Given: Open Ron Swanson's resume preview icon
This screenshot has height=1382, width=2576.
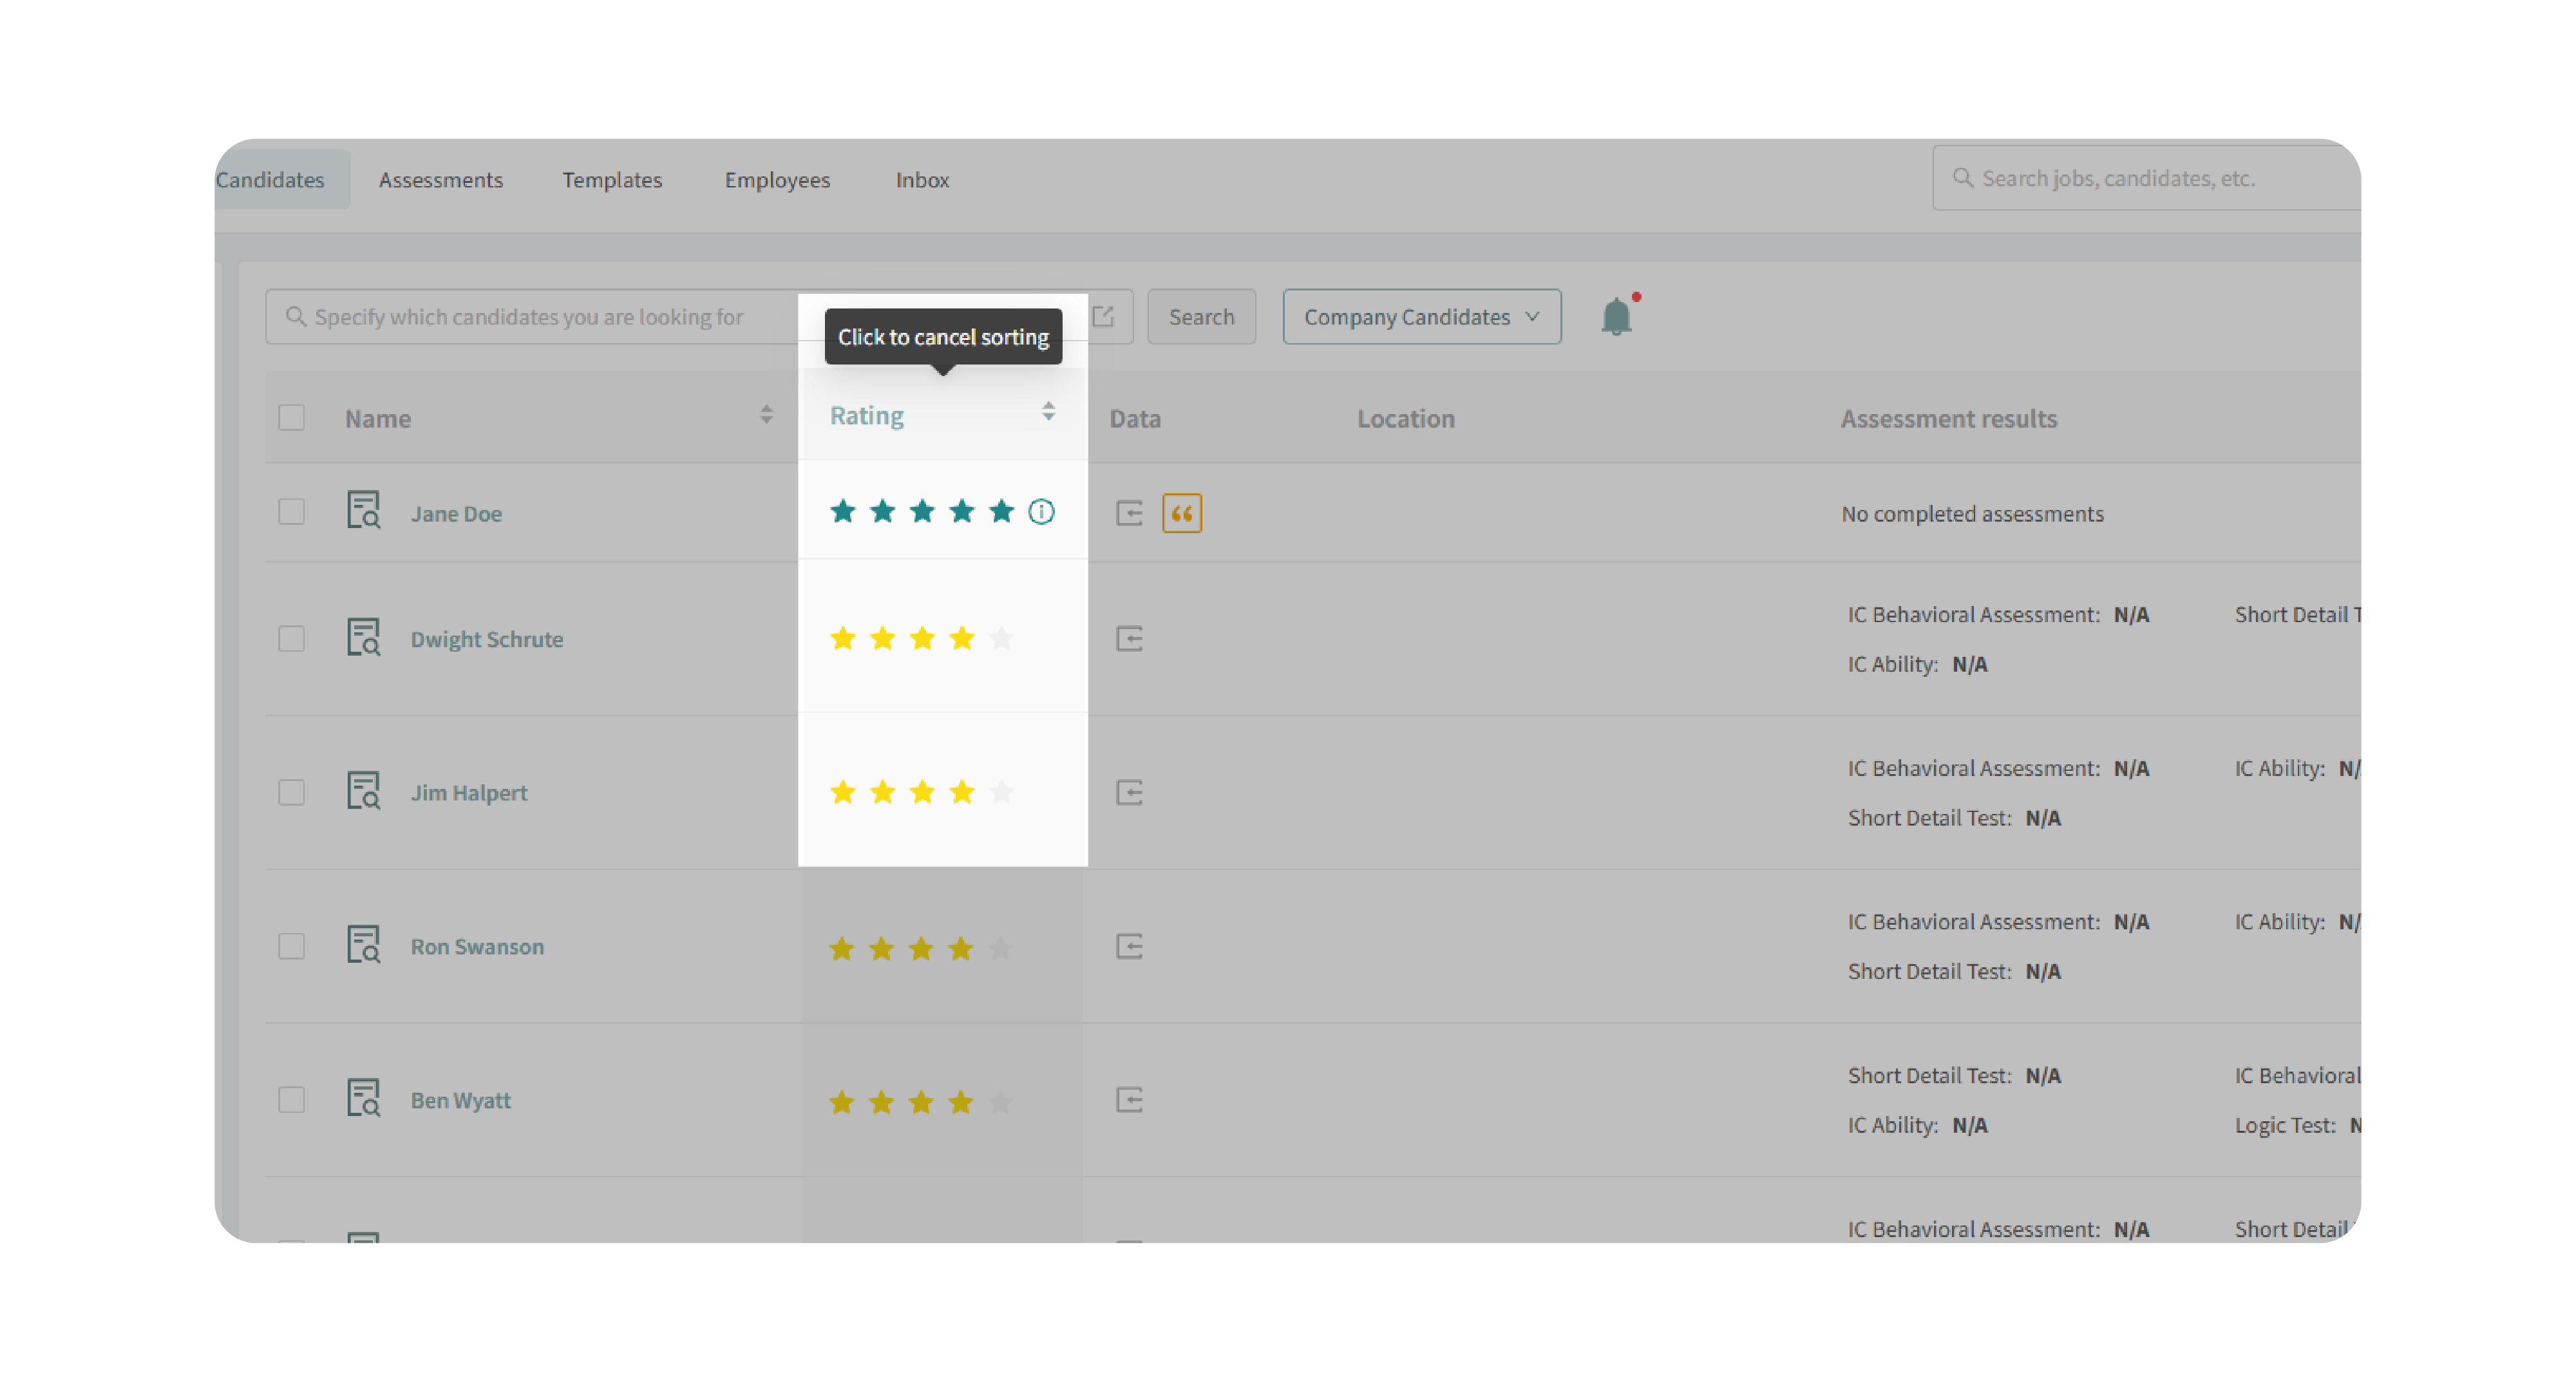Looking at the screenshot, I should click(363, 944).
